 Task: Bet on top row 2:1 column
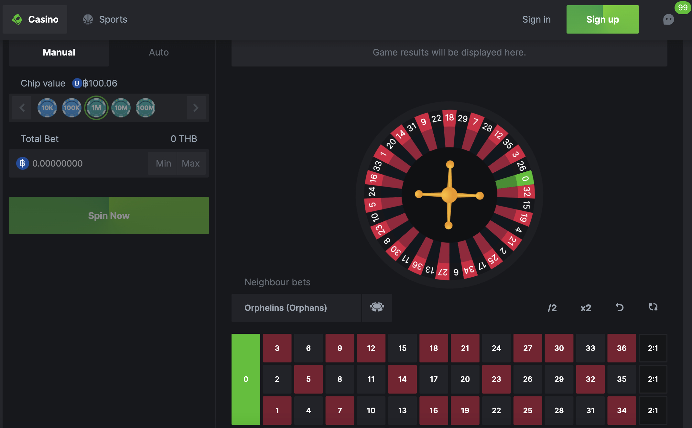[653, 348]
